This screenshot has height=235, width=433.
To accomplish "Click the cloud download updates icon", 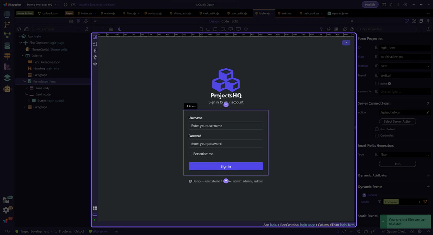I will [73, 5].
